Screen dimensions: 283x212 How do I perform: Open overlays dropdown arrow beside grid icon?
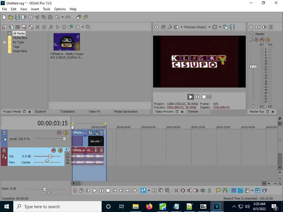[x=220, y=27]
